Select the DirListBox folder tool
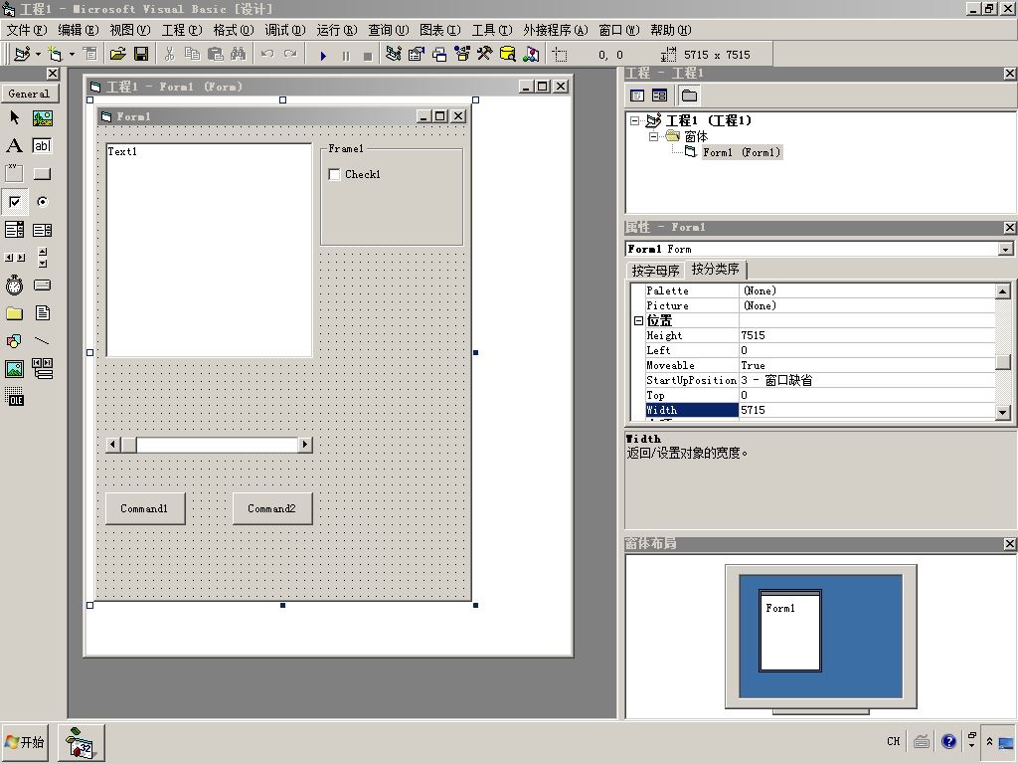 14,313
